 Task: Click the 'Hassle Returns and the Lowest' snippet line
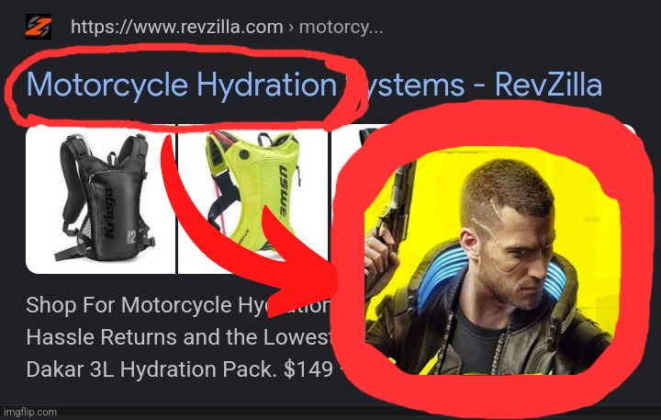pyautogui.click(x=178, y=337)
